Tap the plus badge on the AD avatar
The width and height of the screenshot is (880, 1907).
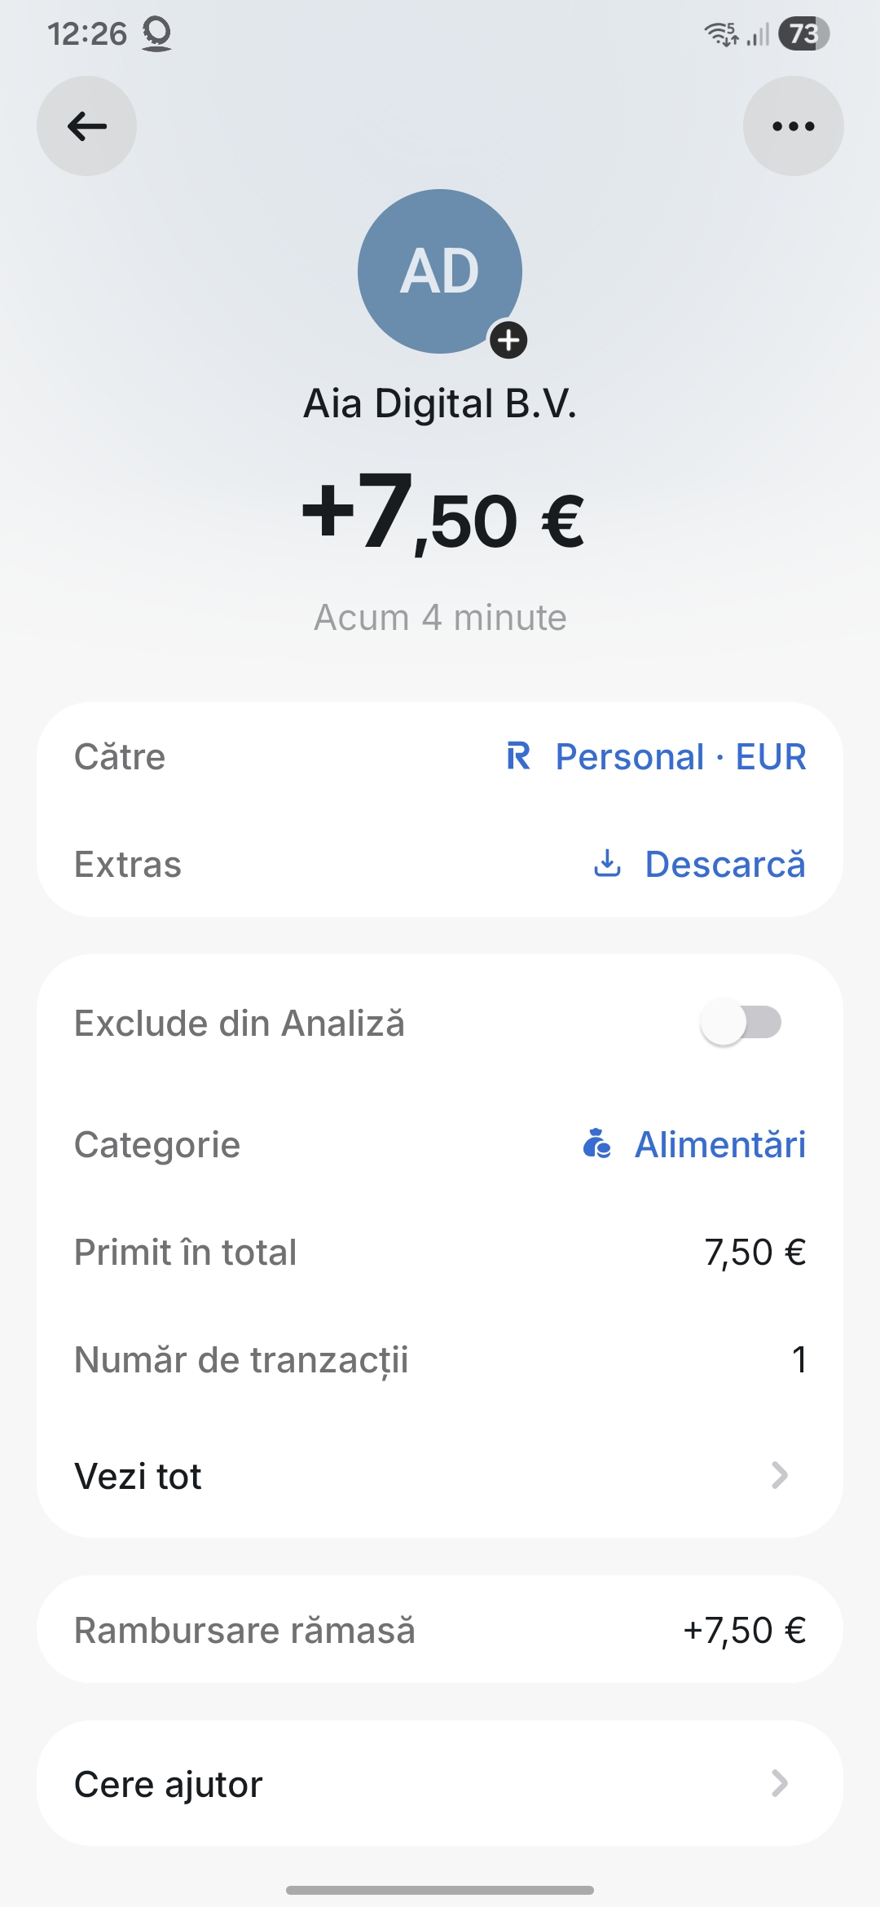click(508, 340)
